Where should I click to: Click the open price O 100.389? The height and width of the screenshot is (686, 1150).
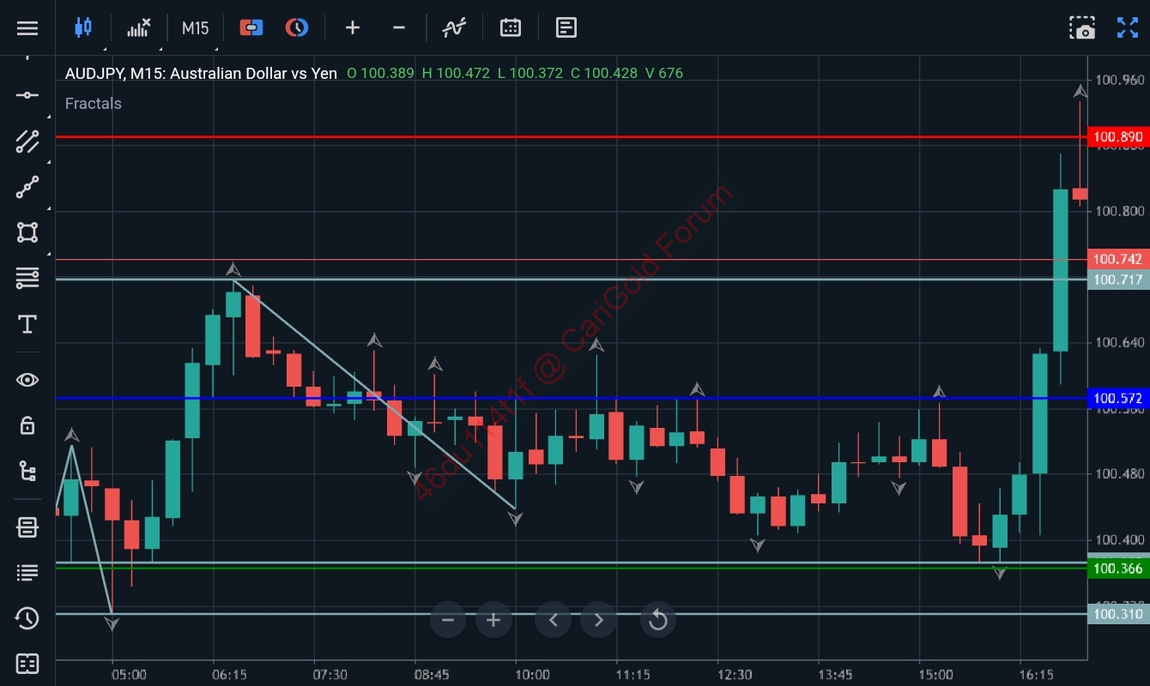380,73
